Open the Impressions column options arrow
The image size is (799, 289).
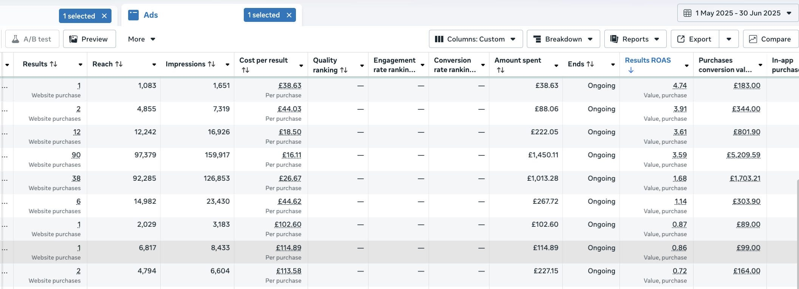pos(228,65)
